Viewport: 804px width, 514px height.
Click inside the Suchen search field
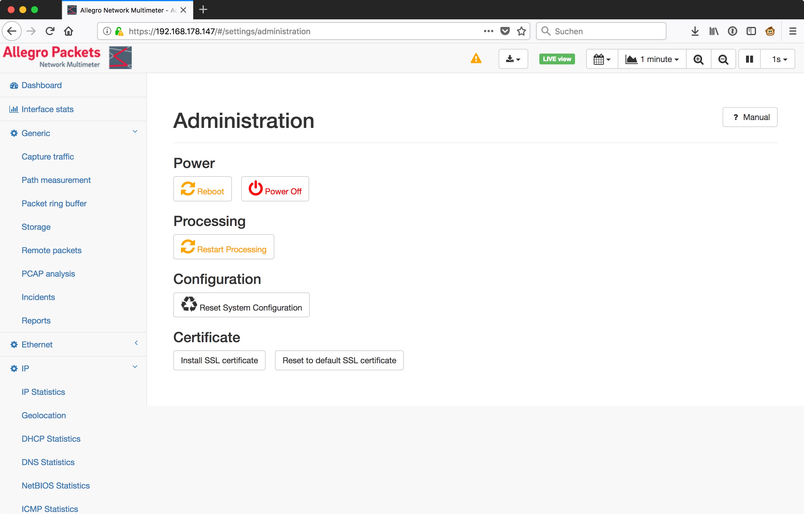click(601, 31)
